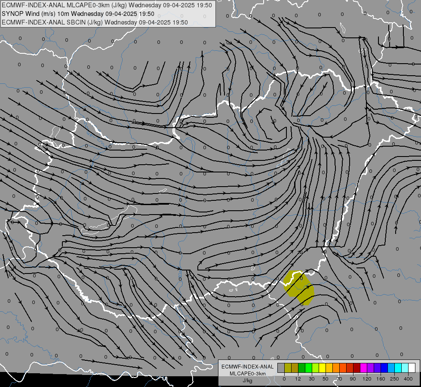Click the legend label ECMWF-INDEX-ANAL
The height and width of the screenshot is (387, 421).
pyautogui.click(x=248, y=367)
